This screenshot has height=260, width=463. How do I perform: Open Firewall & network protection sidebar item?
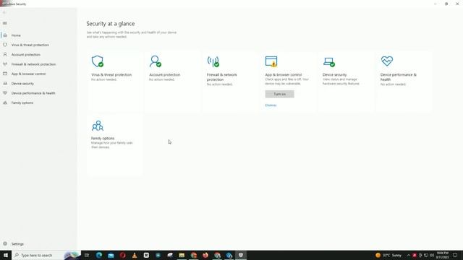coord(33,64)
